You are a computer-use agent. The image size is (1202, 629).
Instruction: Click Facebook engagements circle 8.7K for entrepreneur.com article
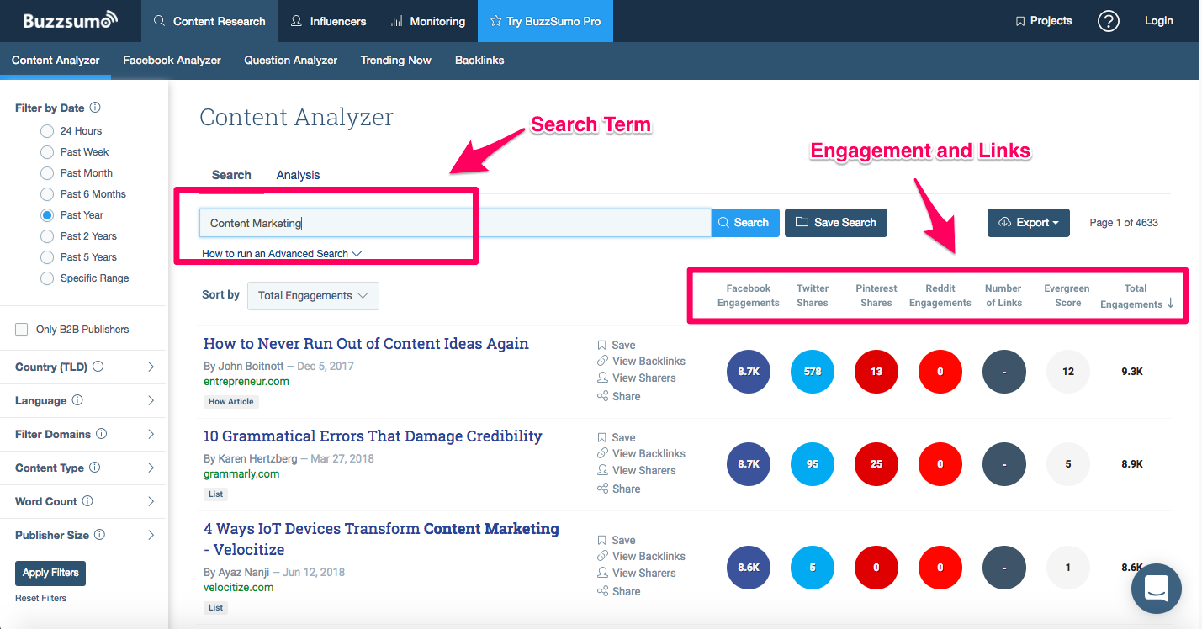(x=749, y=371)
